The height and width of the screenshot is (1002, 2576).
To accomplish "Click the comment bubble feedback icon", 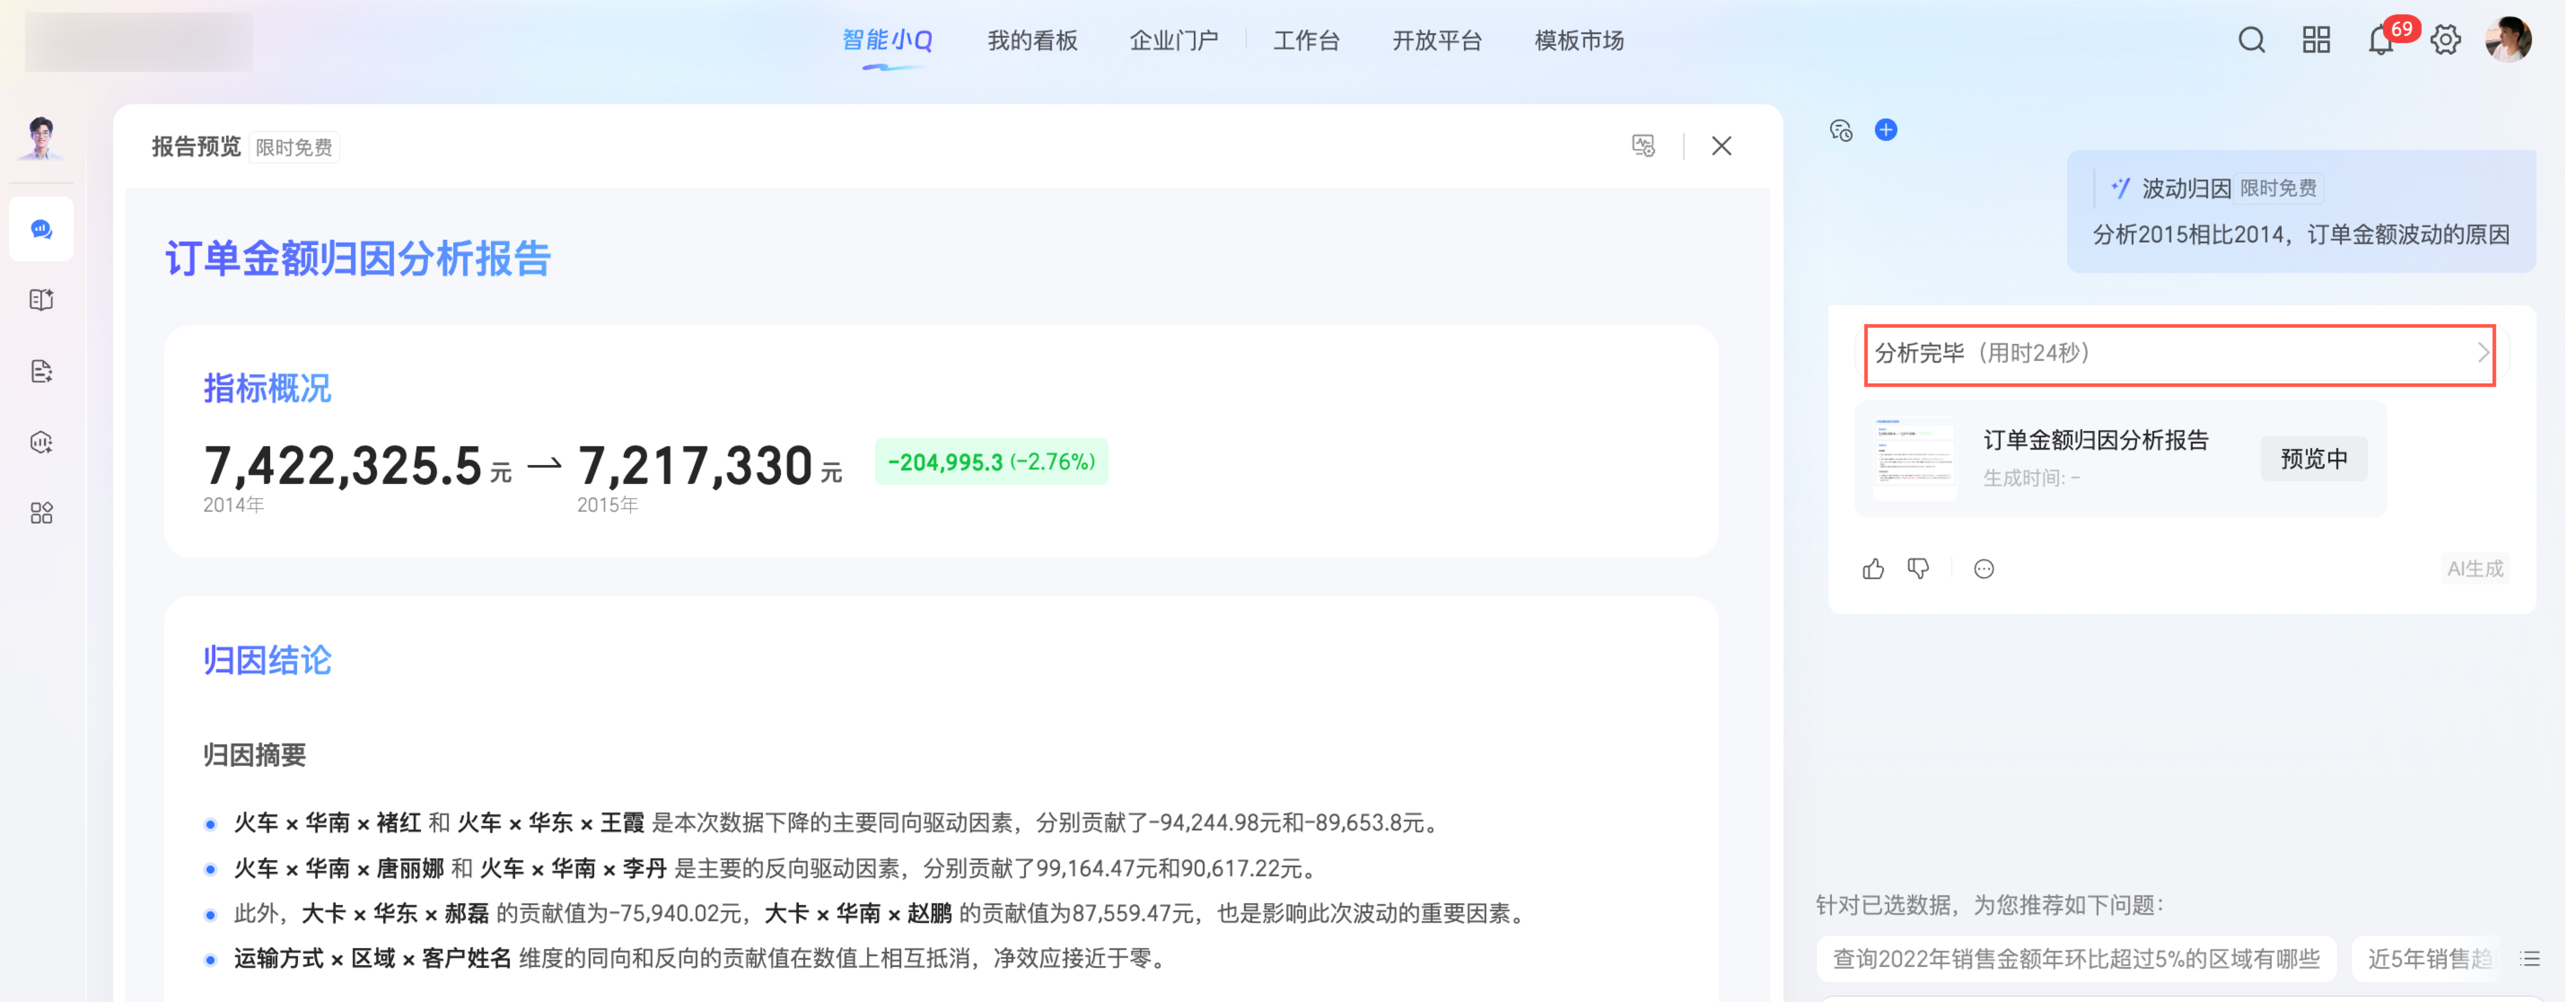I will point(1984,569).
